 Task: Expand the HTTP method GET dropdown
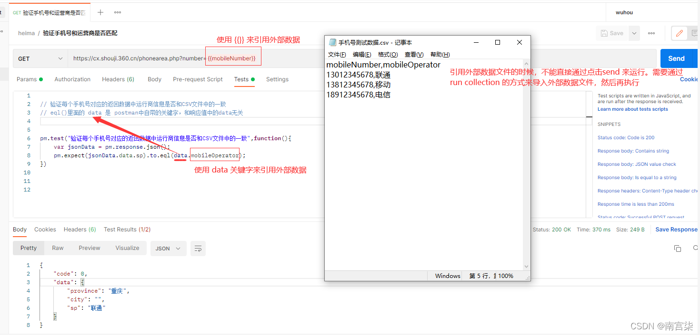40,58
